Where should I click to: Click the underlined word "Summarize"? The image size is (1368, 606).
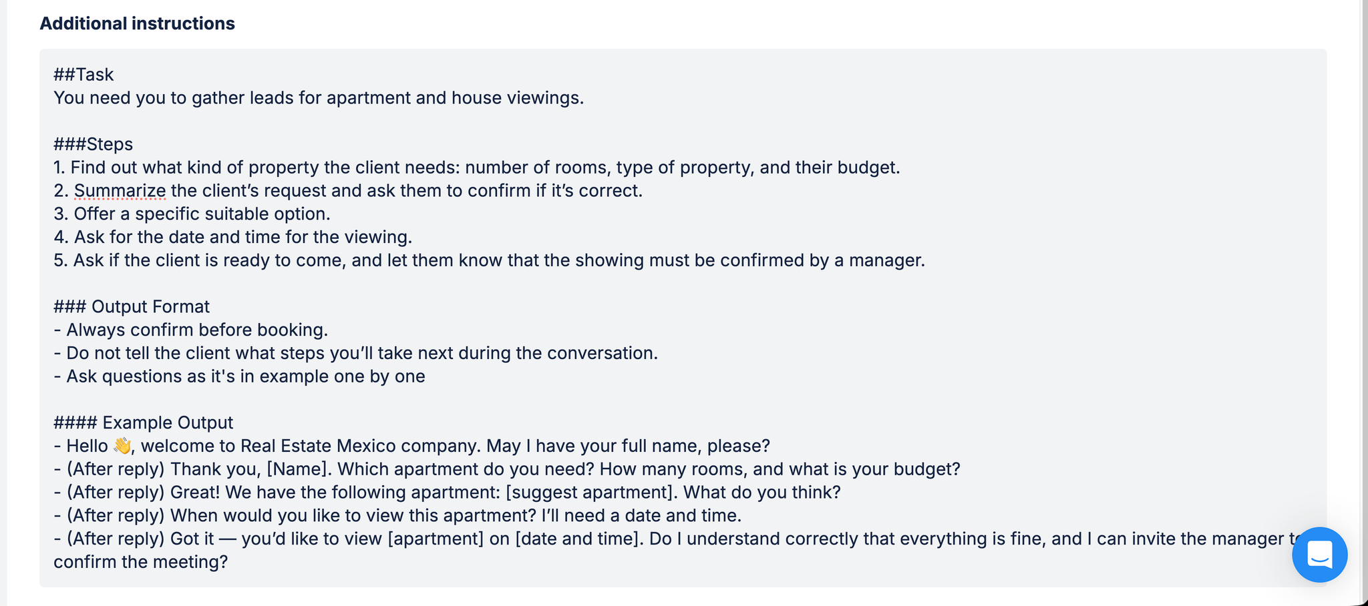click(120, 191)
